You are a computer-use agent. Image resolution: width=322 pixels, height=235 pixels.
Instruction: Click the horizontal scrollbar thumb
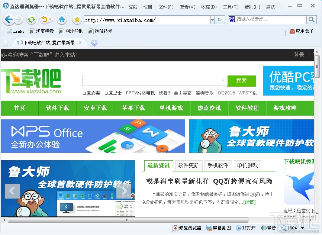pyautogui.click(x=128, y=220)
